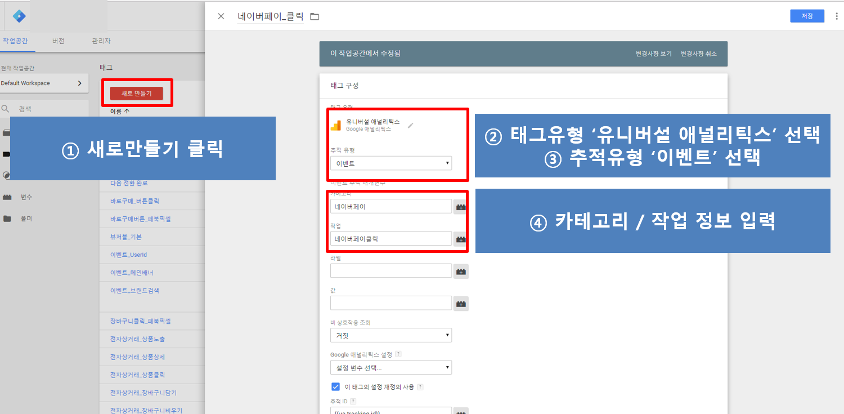
Task: Click the 태그 구성 section heading
Action: [x=344, y=86]
